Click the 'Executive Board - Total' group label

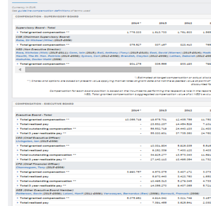(34, 115)
